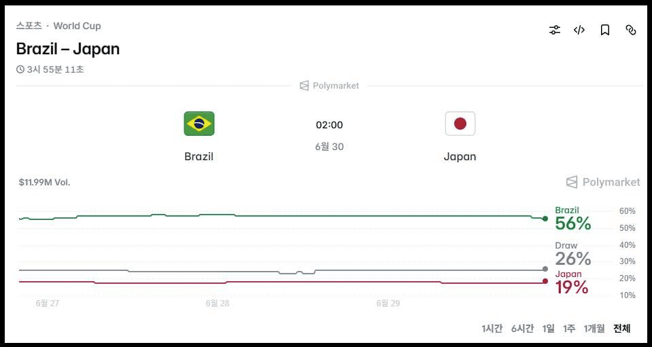Image resolution: width=652 pixels, height=347 pixels.
Task: Copy link using the chain icon
Action: point(631,30)
